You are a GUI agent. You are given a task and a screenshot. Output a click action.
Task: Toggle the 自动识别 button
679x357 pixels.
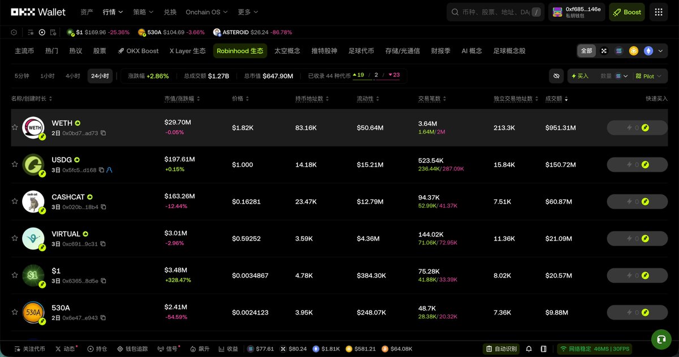[501, 349]
